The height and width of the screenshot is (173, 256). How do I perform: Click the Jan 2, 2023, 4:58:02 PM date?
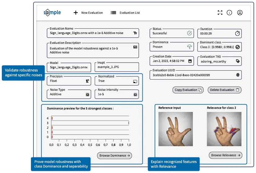click(168, 61)
